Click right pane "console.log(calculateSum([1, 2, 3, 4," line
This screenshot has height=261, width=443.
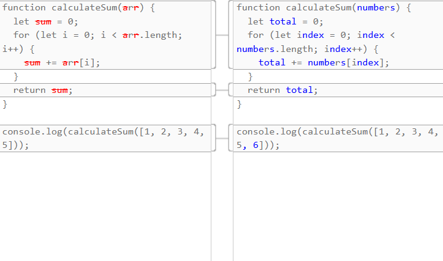(338, 131)
